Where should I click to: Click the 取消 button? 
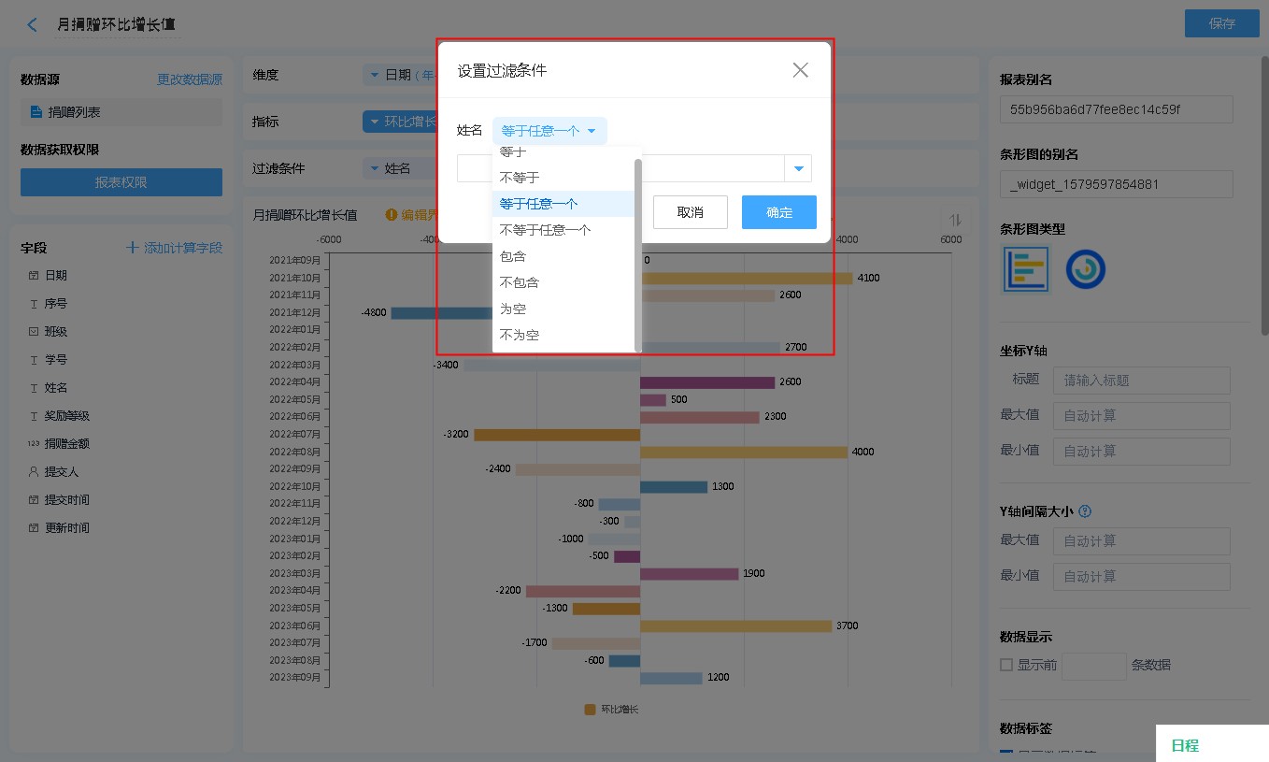click(x=690, y=212)
